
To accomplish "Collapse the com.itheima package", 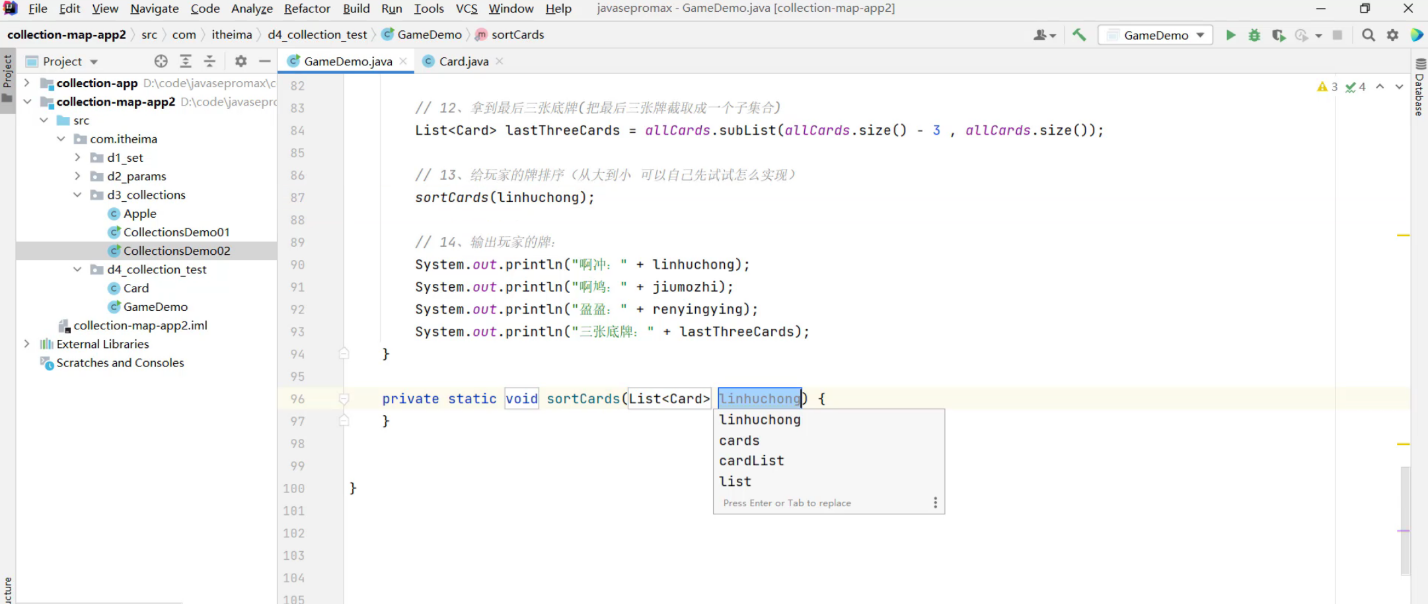I will pos(61,139).
